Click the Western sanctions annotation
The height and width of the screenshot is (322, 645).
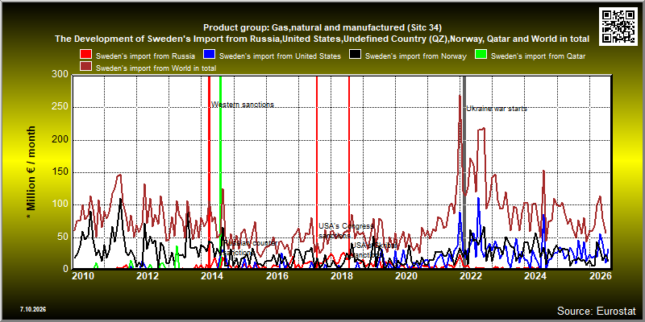click(243, 105)
